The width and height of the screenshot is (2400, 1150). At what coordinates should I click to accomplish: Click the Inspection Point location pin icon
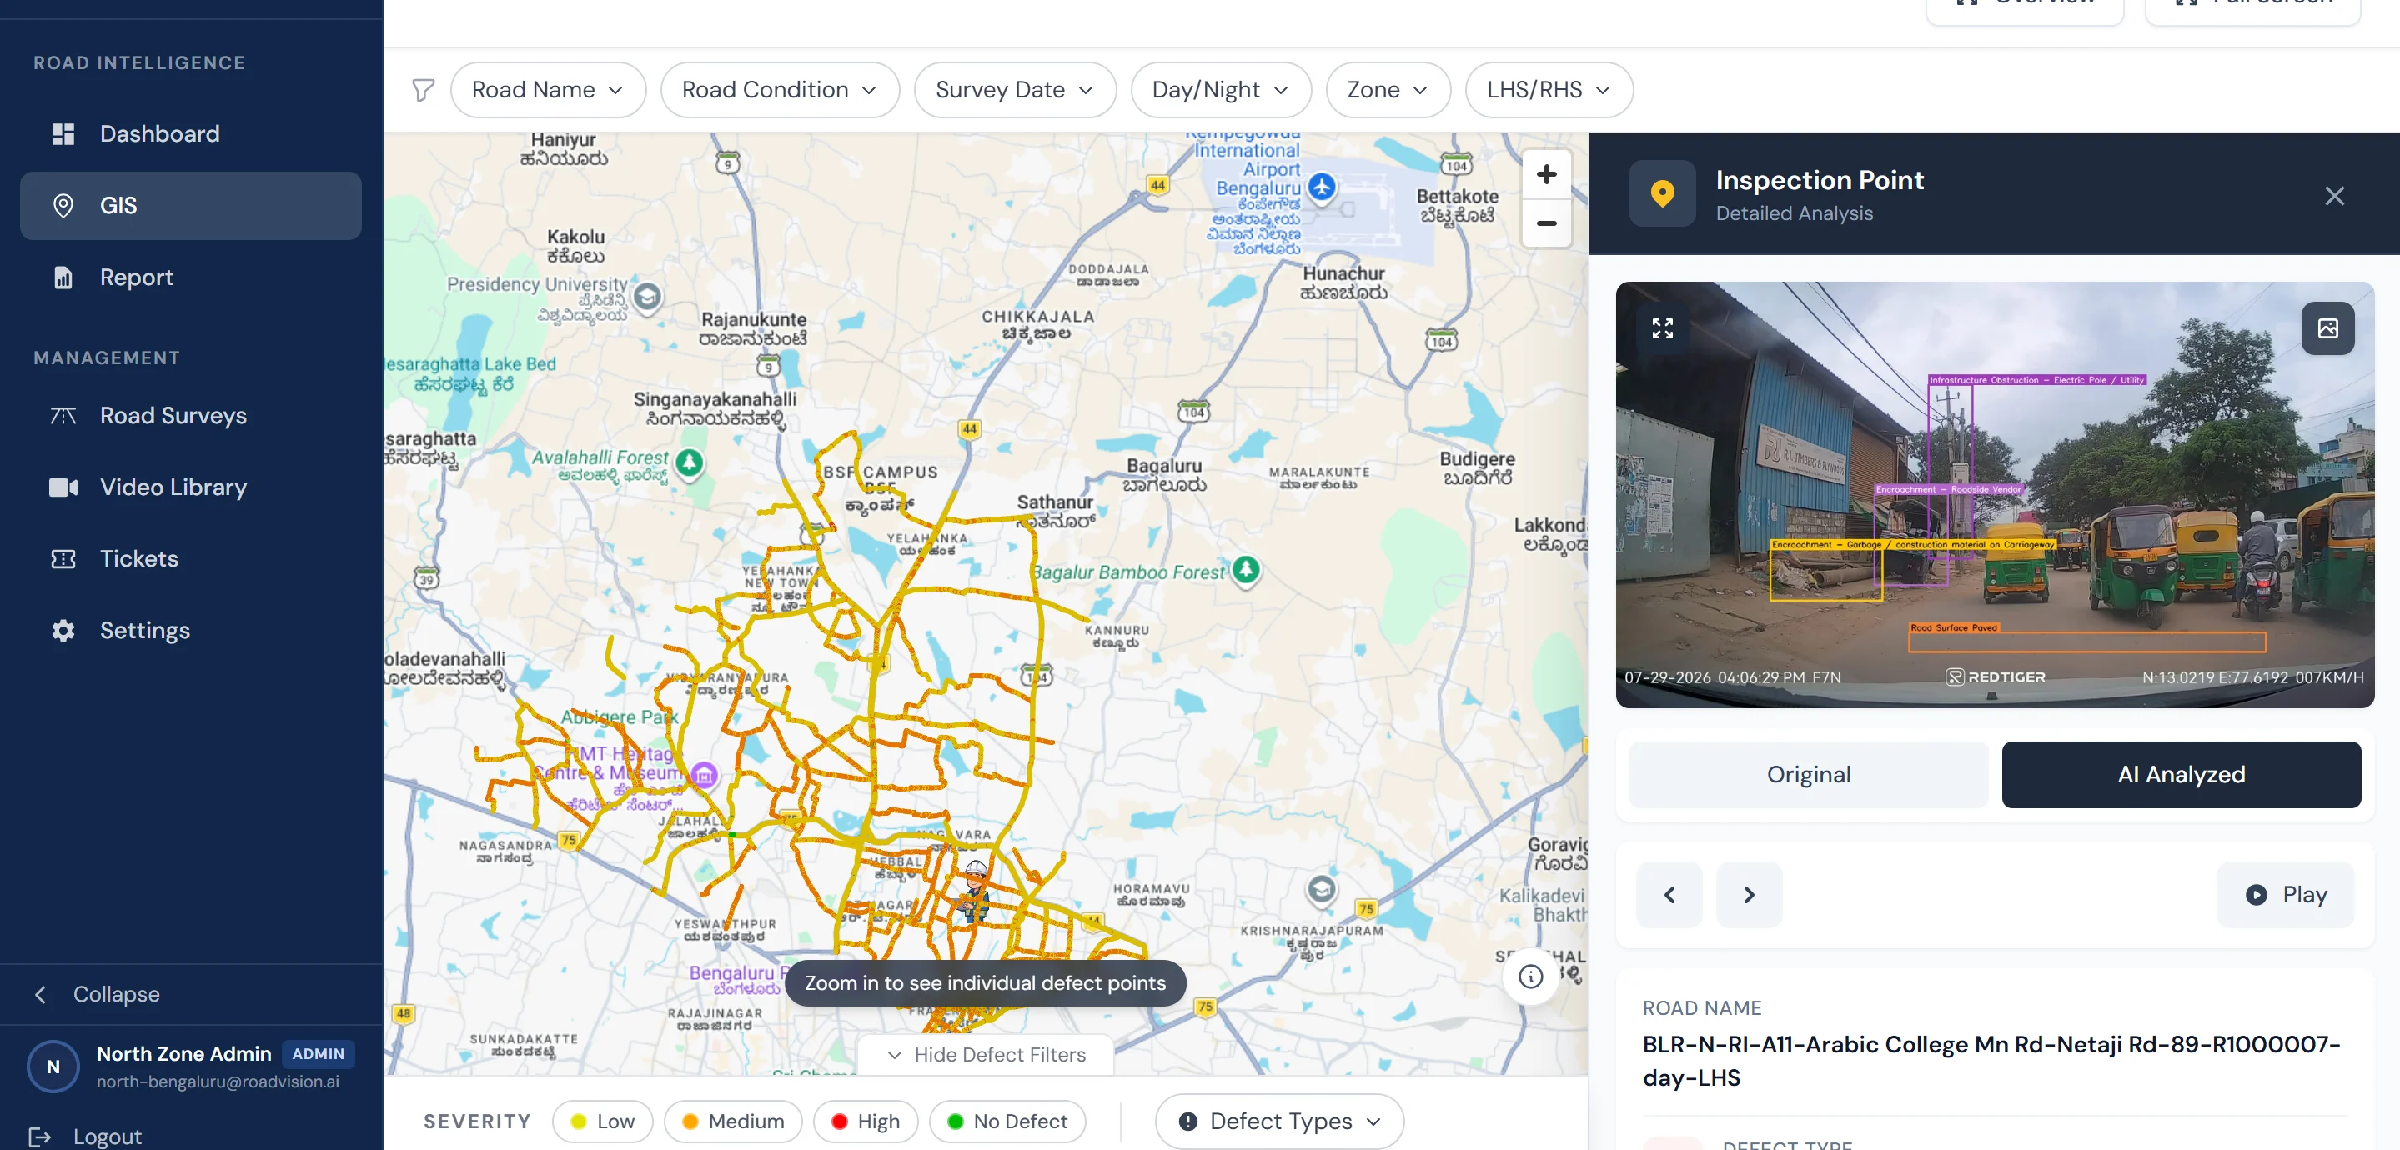1662,193
